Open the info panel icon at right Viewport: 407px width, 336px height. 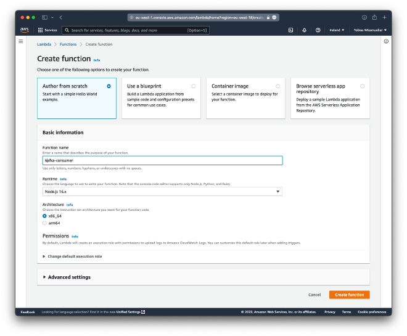[x=386, y=41]
